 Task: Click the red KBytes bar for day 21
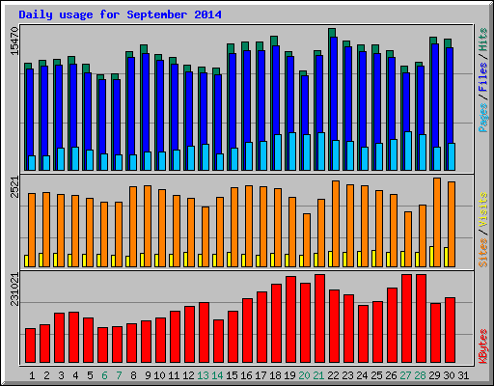pos(319,318)
